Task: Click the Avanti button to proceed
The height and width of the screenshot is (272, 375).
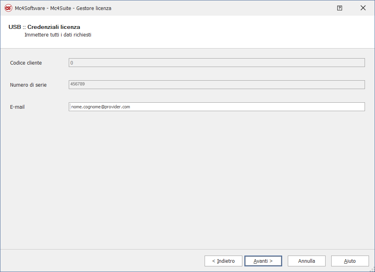Action: (x=263, y=261)
